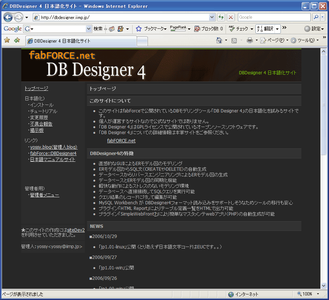Click the RSS feeds icon

pyautogui.click(x=234, y=40)
